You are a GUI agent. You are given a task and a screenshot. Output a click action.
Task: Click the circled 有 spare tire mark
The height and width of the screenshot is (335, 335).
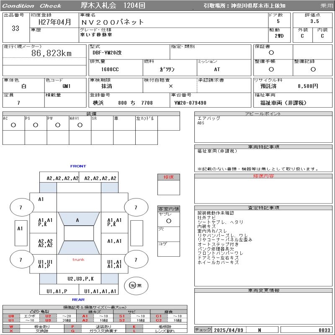coord(133,285)
